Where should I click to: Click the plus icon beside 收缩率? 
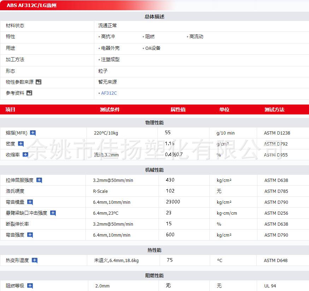25,155
